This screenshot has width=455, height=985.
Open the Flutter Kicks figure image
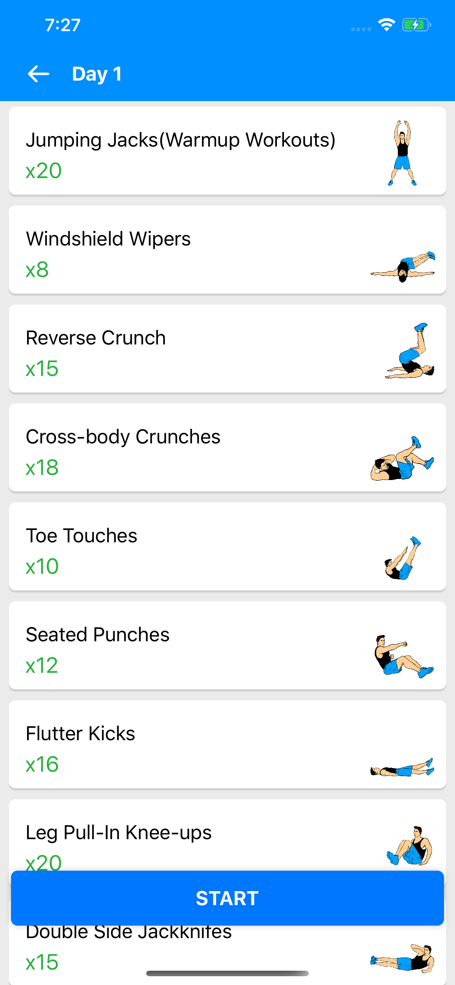point(402,767)
